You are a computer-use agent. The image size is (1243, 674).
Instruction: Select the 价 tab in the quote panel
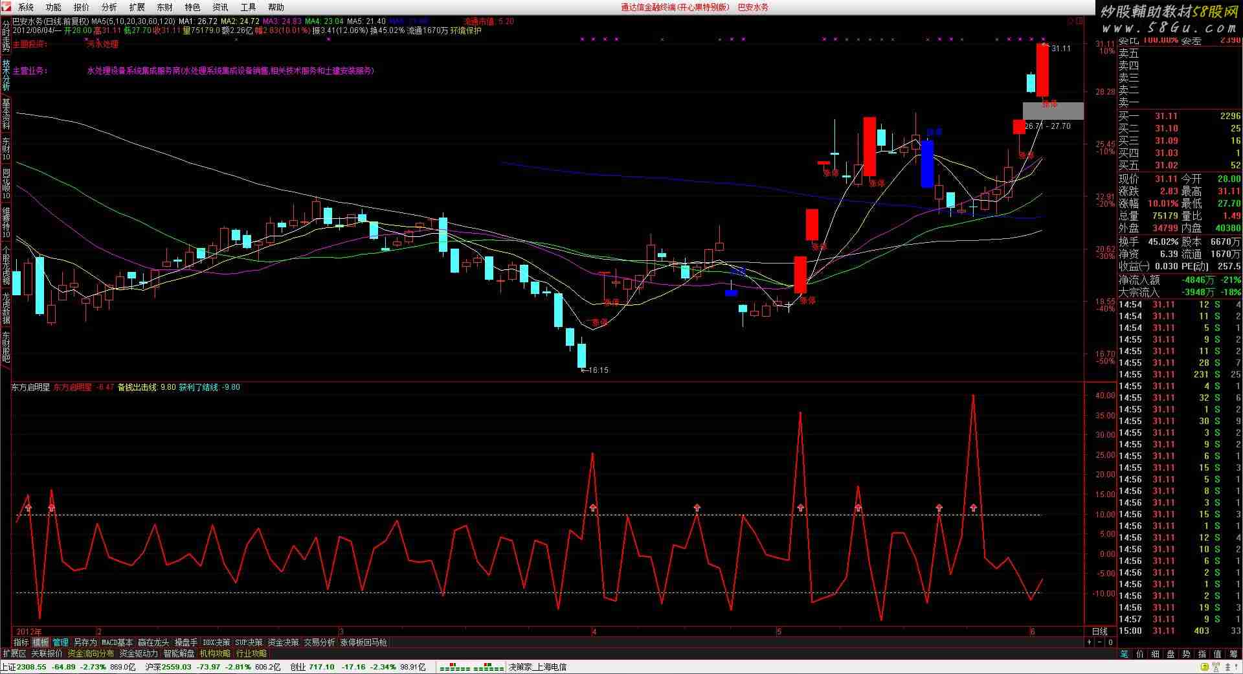(x=1139, y=654)
